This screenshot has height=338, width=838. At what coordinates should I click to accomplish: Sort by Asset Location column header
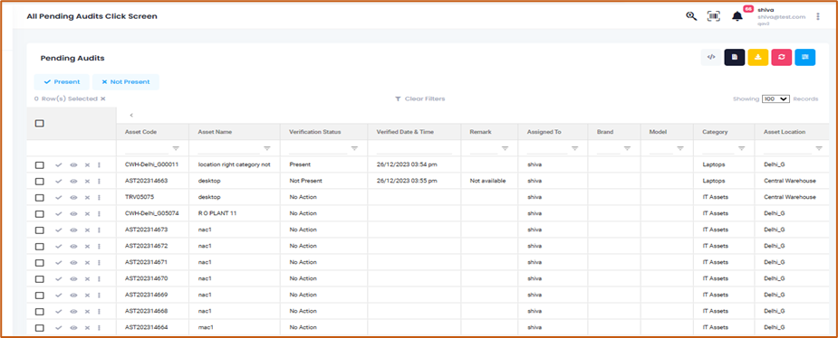(785, 132)
